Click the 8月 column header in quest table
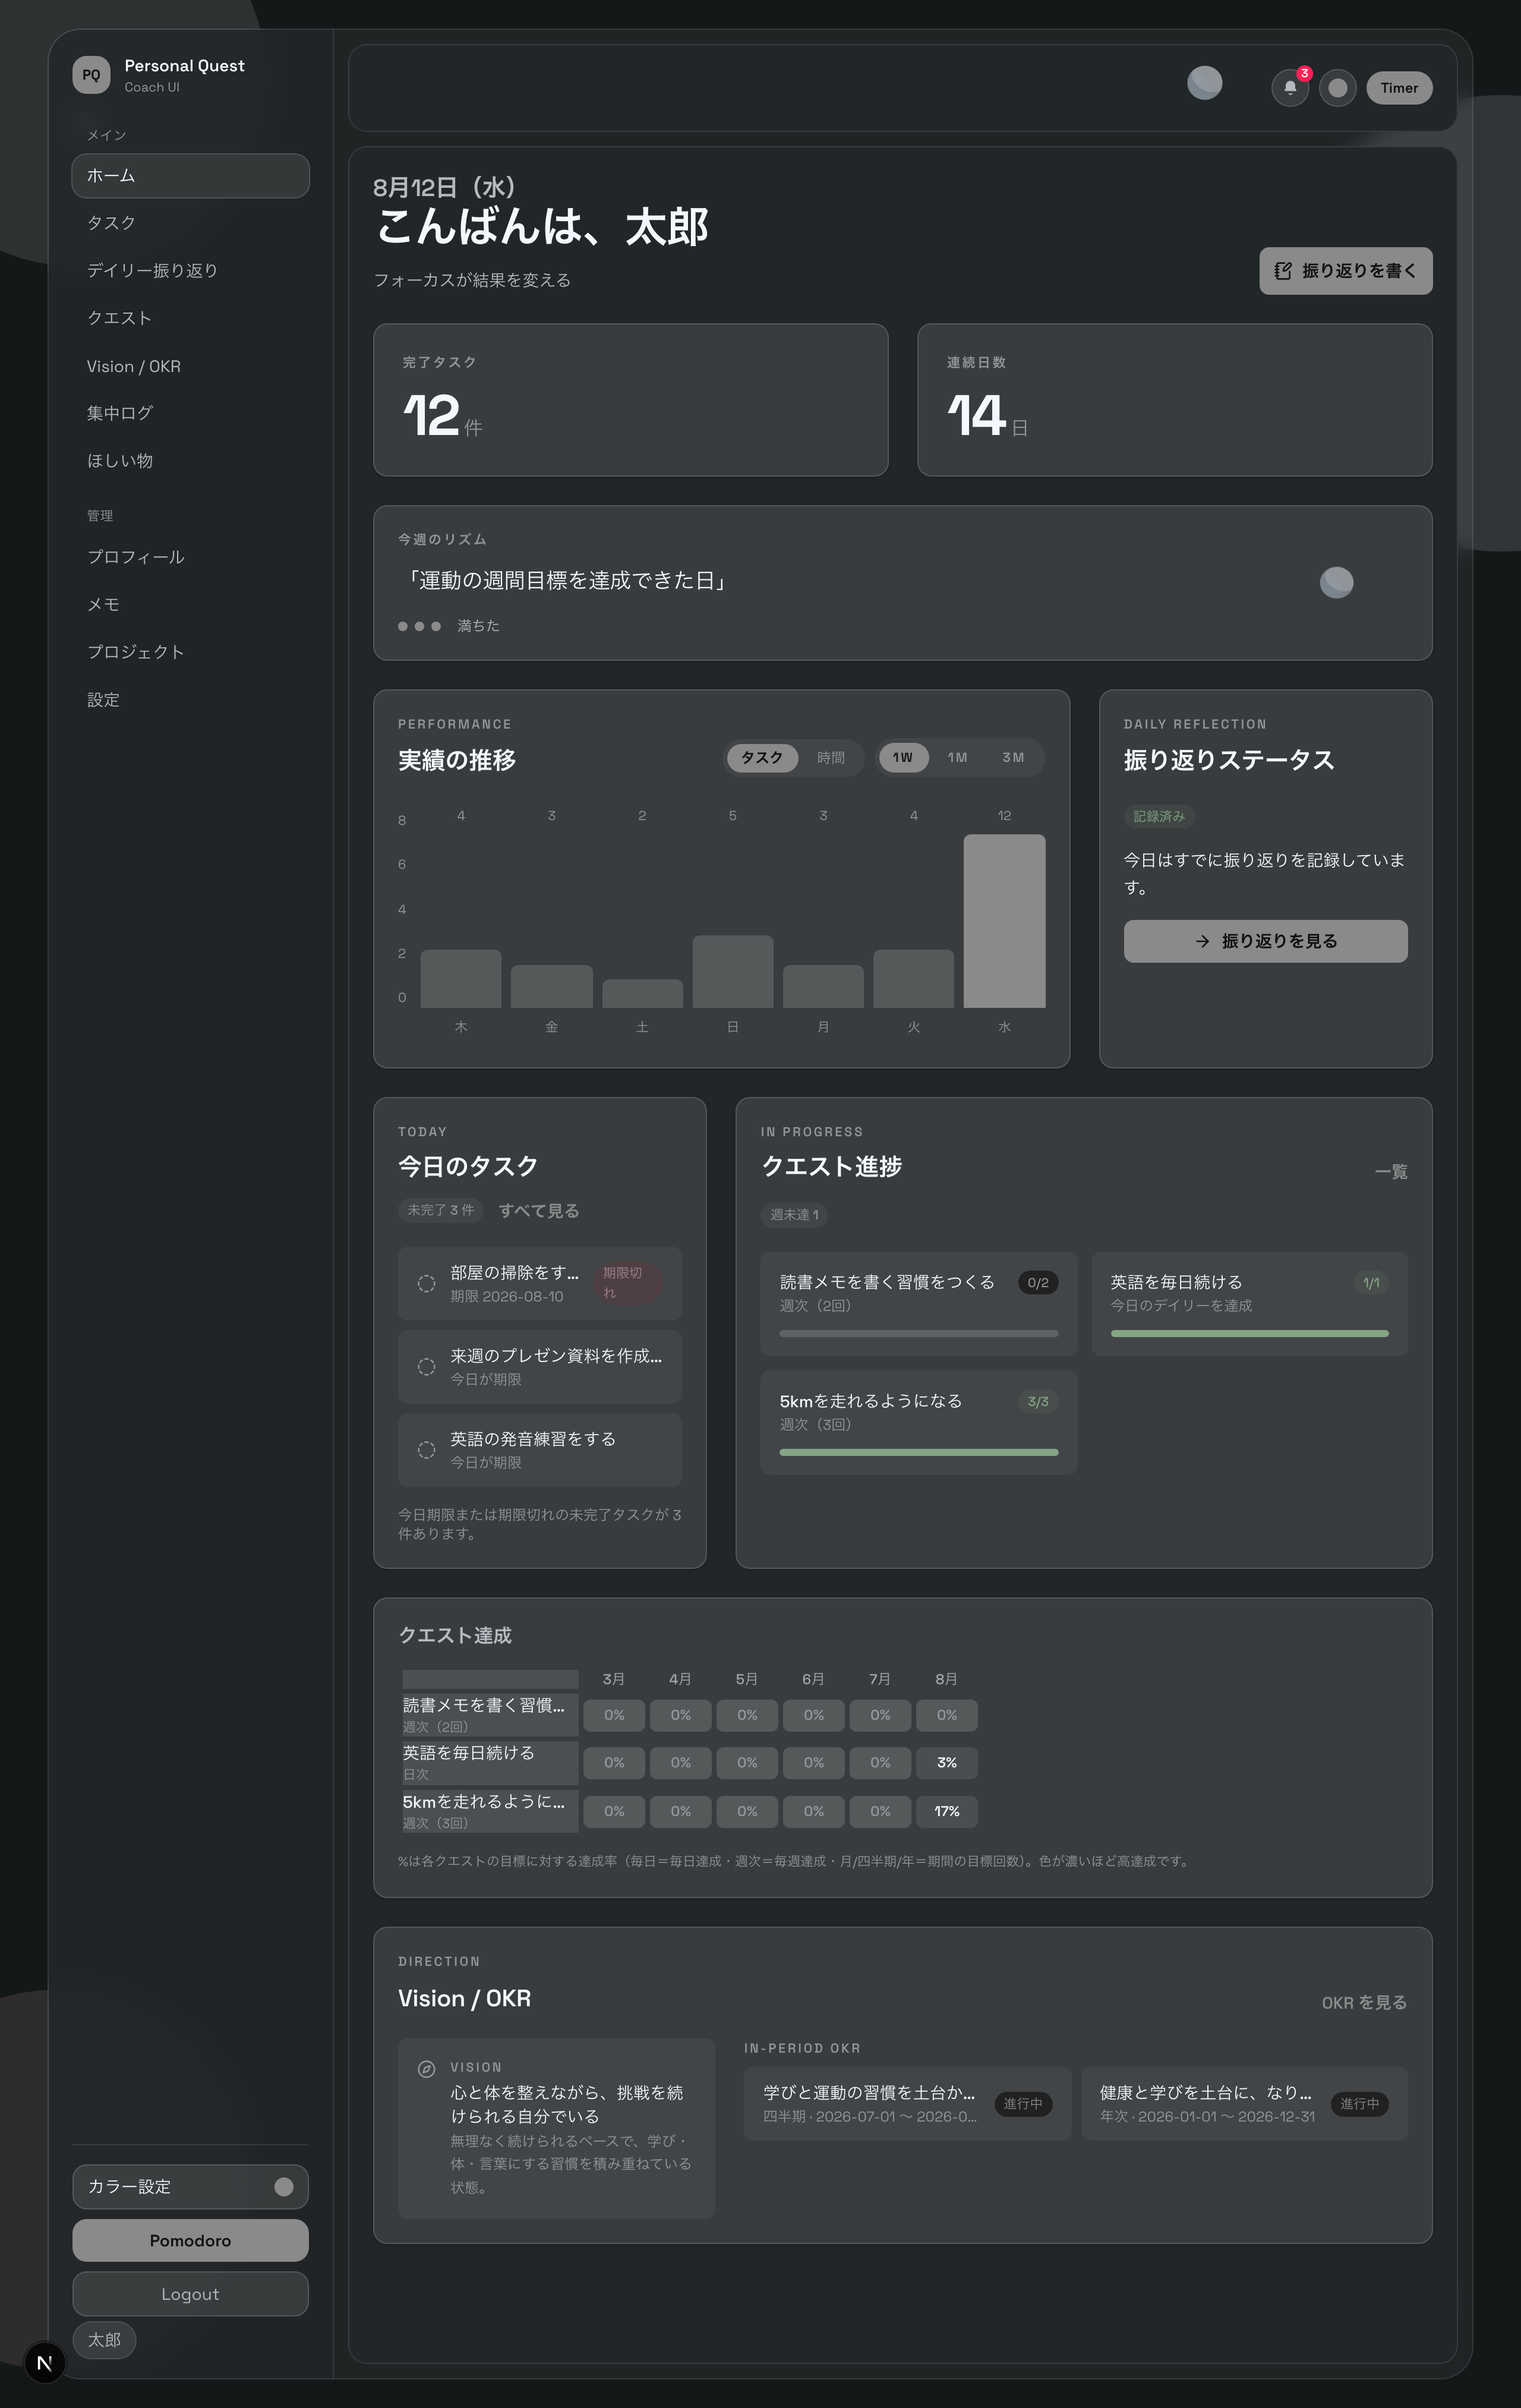1521x2408 pixels. pos(946,1679)
